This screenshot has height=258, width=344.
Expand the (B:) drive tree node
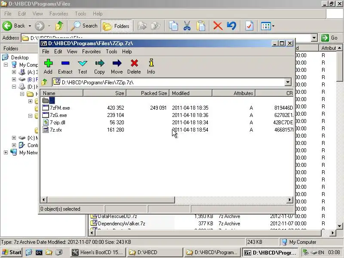tap(14, 79)
